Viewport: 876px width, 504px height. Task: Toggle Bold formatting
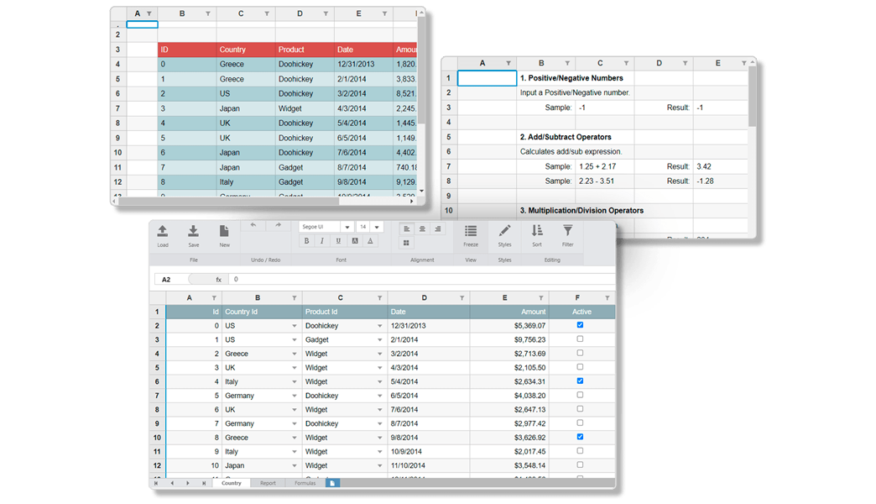(307, 241)
